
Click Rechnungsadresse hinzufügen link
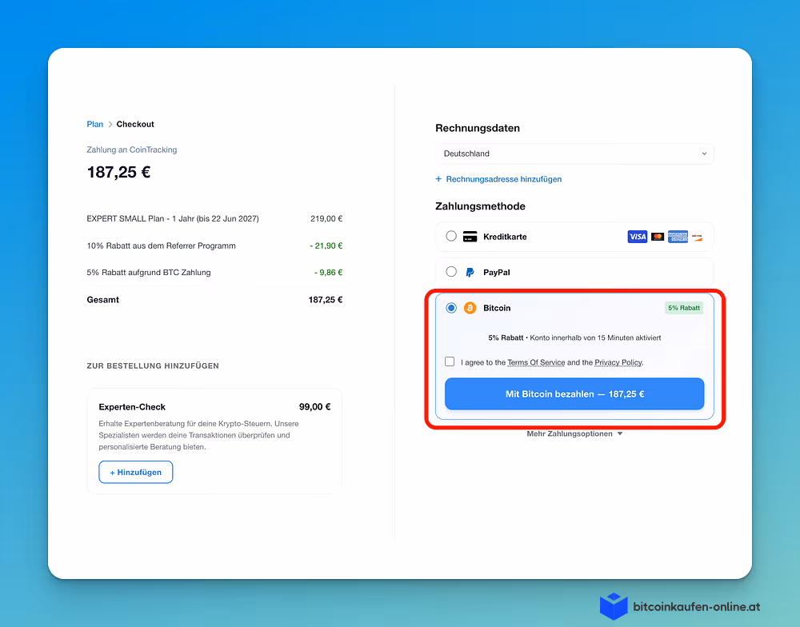[x=503, y=179]
